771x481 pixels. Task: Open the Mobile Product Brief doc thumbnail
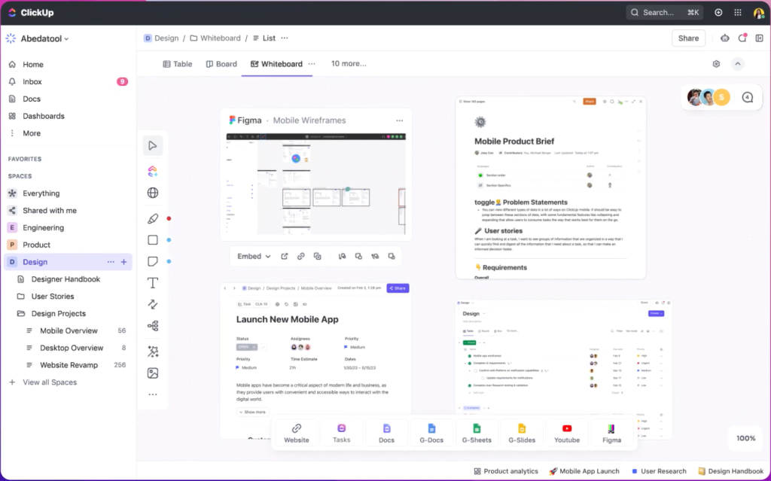(550, 188)
